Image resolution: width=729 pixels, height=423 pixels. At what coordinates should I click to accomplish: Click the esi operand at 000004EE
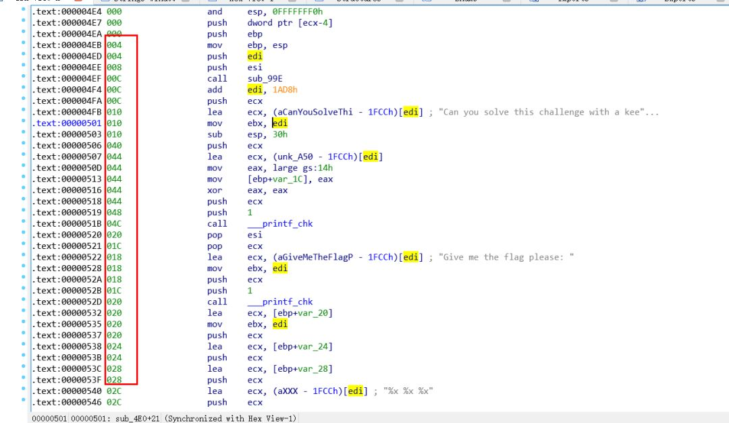tap(254, 67)
